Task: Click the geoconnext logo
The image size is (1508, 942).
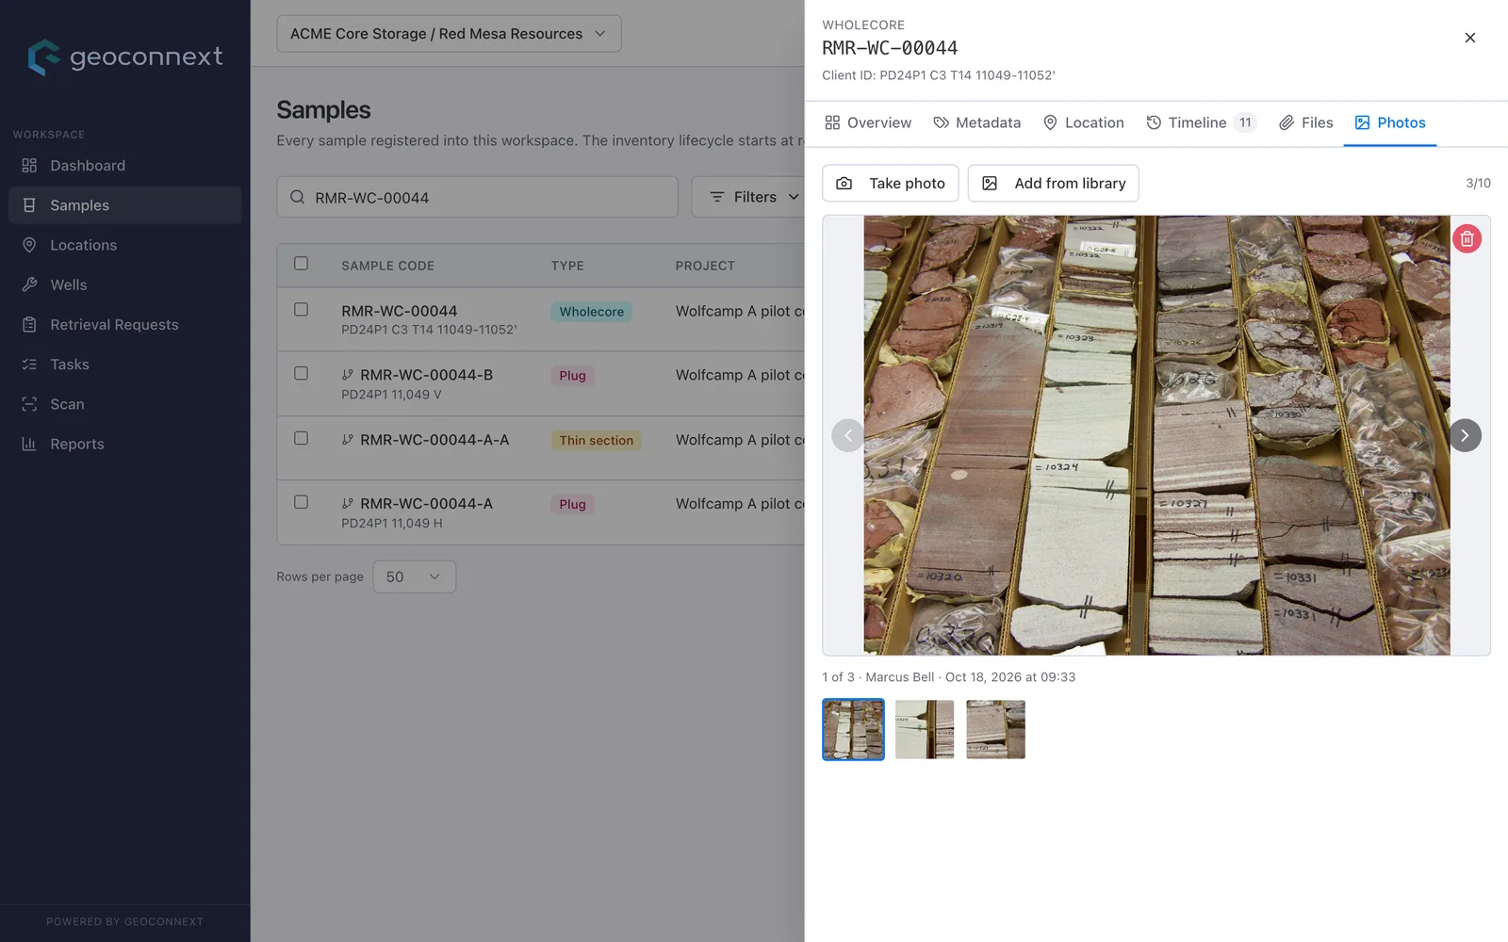Action: (x=125, y=57)
